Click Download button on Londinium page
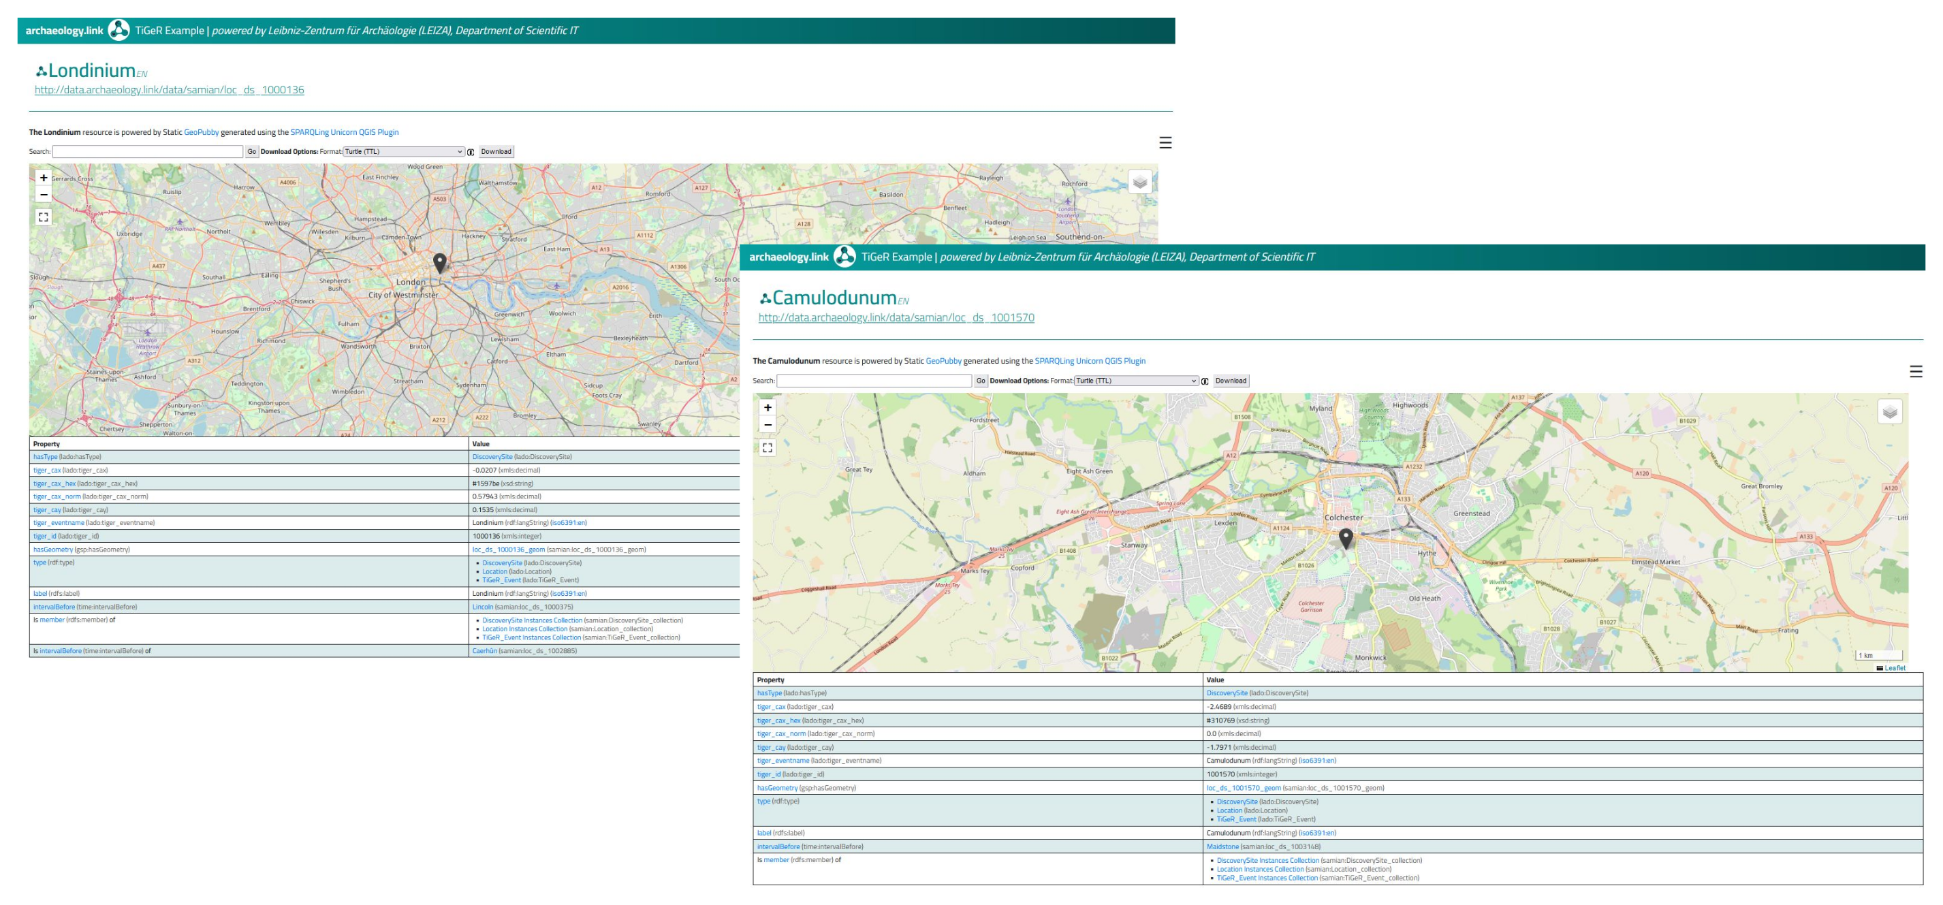The width and height of the screenshot is (1943, 905). coord(496,152)
